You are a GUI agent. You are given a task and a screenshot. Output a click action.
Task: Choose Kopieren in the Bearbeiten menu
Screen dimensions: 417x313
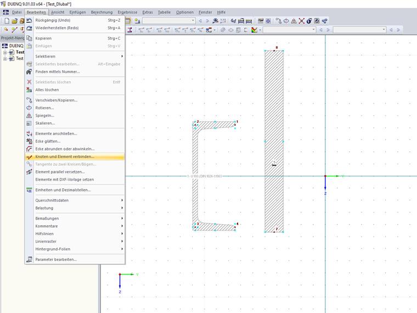pos(75,38)
